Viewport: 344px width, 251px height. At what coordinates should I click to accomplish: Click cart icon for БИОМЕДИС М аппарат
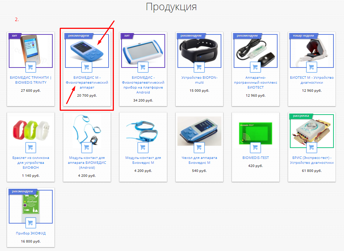[x=87, y=67]
